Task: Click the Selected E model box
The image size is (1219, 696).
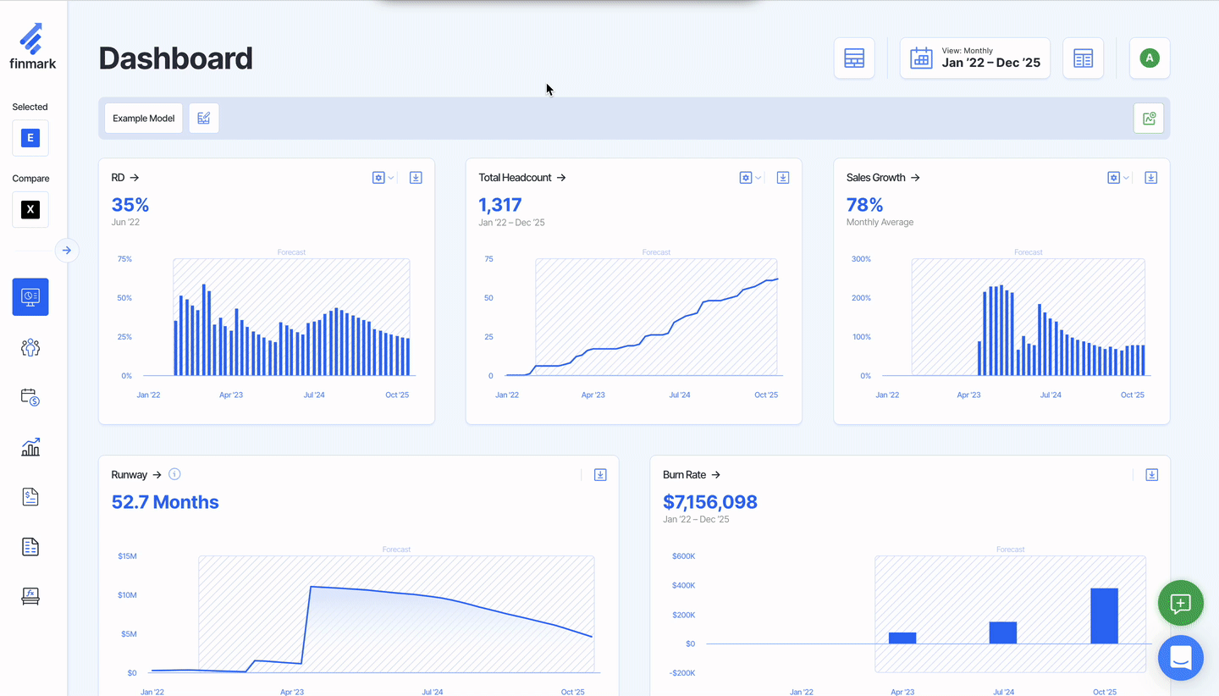Action: click(x=30, y=138)
